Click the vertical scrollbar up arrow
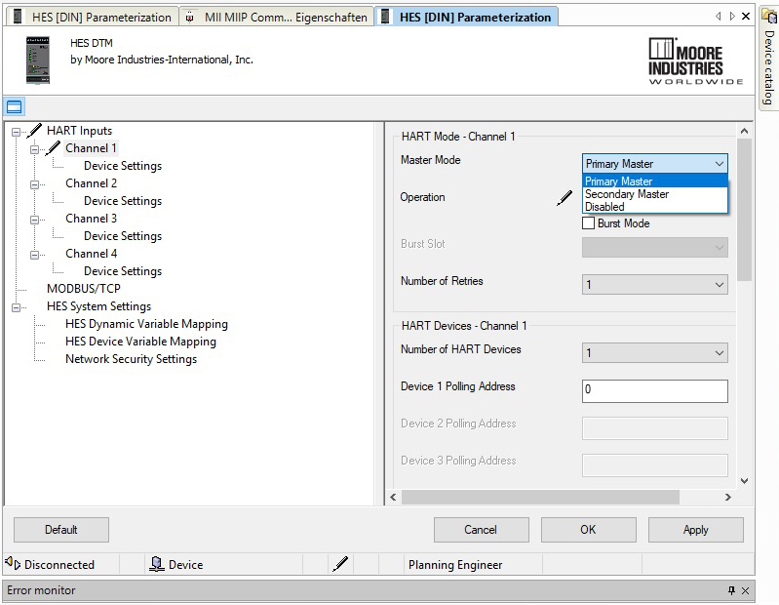This screenshot has height=605, width=779. coord(744,131)
